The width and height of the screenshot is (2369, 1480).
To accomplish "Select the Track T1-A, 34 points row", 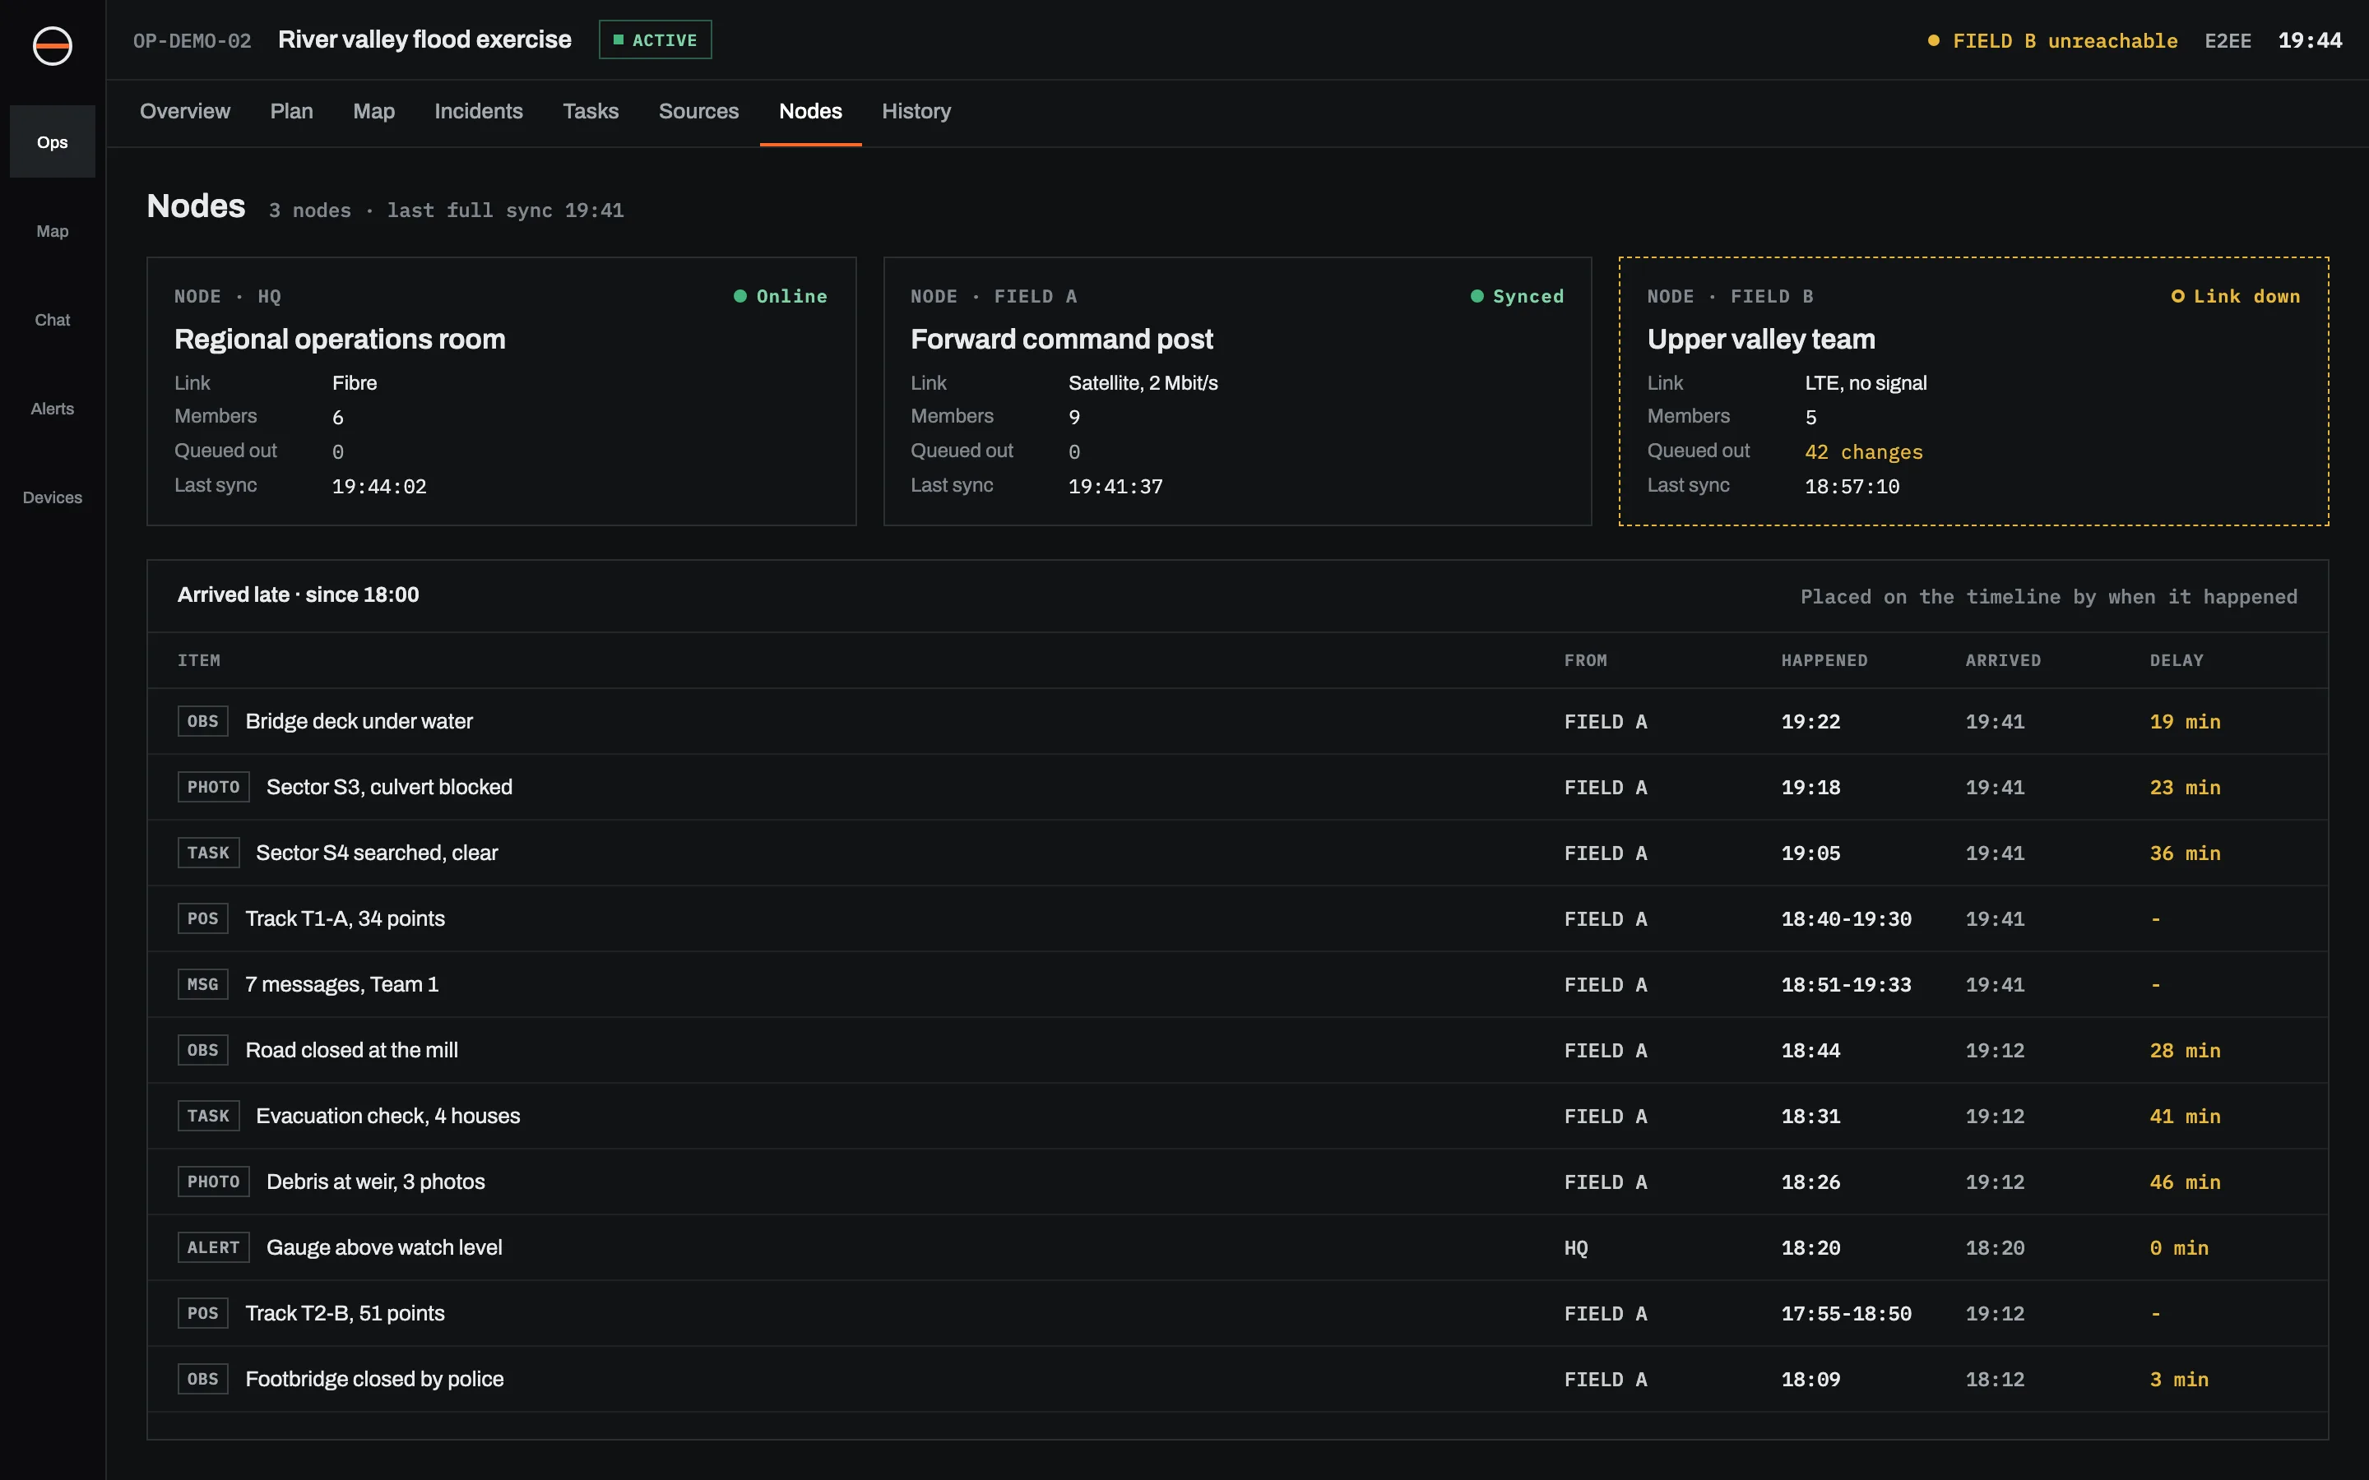I will click(1237, 919).
